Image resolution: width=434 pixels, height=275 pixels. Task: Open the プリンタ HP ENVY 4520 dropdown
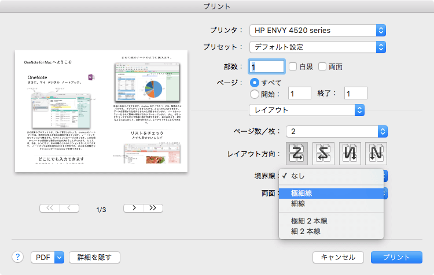pos(318,31)
